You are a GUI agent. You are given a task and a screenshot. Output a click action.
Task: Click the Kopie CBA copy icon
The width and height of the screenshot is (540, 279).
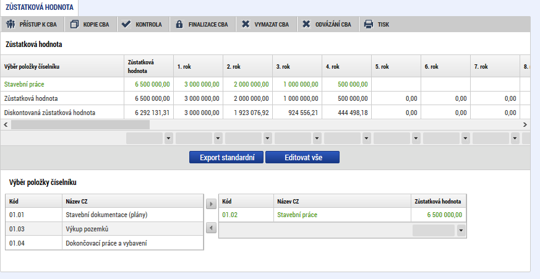coord(74,24)
